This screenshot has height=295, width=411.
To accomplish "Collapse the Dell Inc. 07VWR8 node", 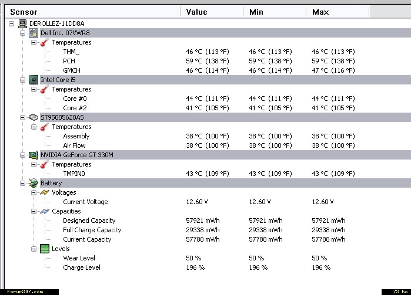I will tap(23, 33).
